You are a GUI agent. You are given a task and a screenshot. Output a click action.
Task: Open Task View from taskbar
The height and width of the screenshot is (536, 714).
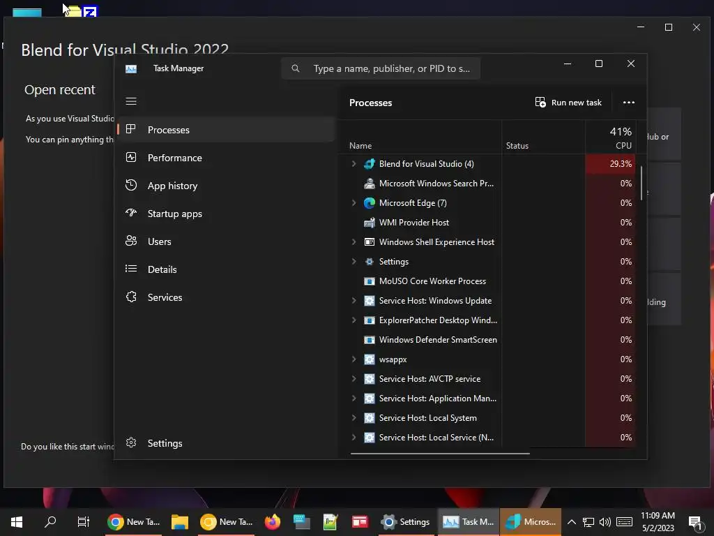coord(84,522)
